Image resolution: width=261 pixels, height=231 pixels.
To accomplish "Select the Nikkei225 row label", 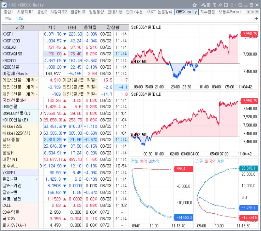I will [12, 126].
